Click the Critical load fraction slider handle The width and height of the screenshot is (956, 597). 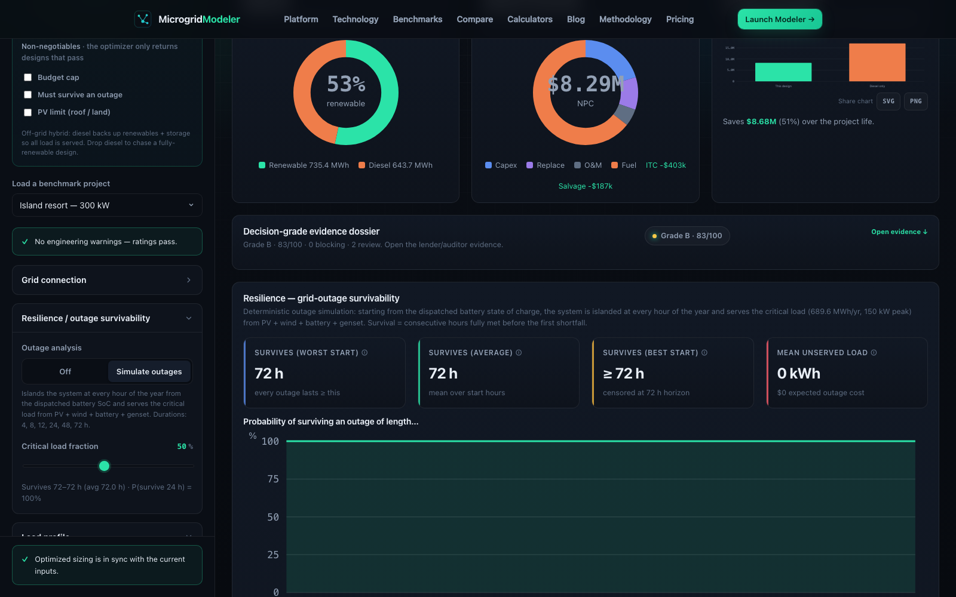[x=105, y=466]
